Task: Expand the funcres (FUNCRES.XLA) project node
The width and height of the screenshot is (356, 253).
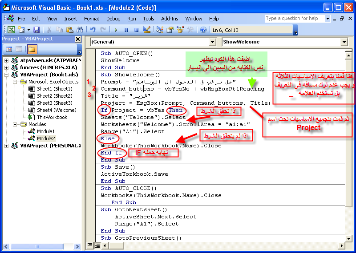Action: pos(6,67)
